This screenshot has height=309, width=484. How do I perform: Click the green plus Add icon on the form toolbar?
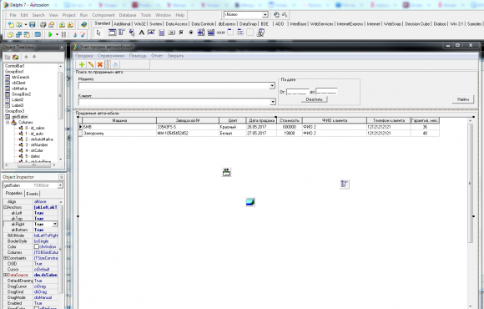[x=82, y=64]
